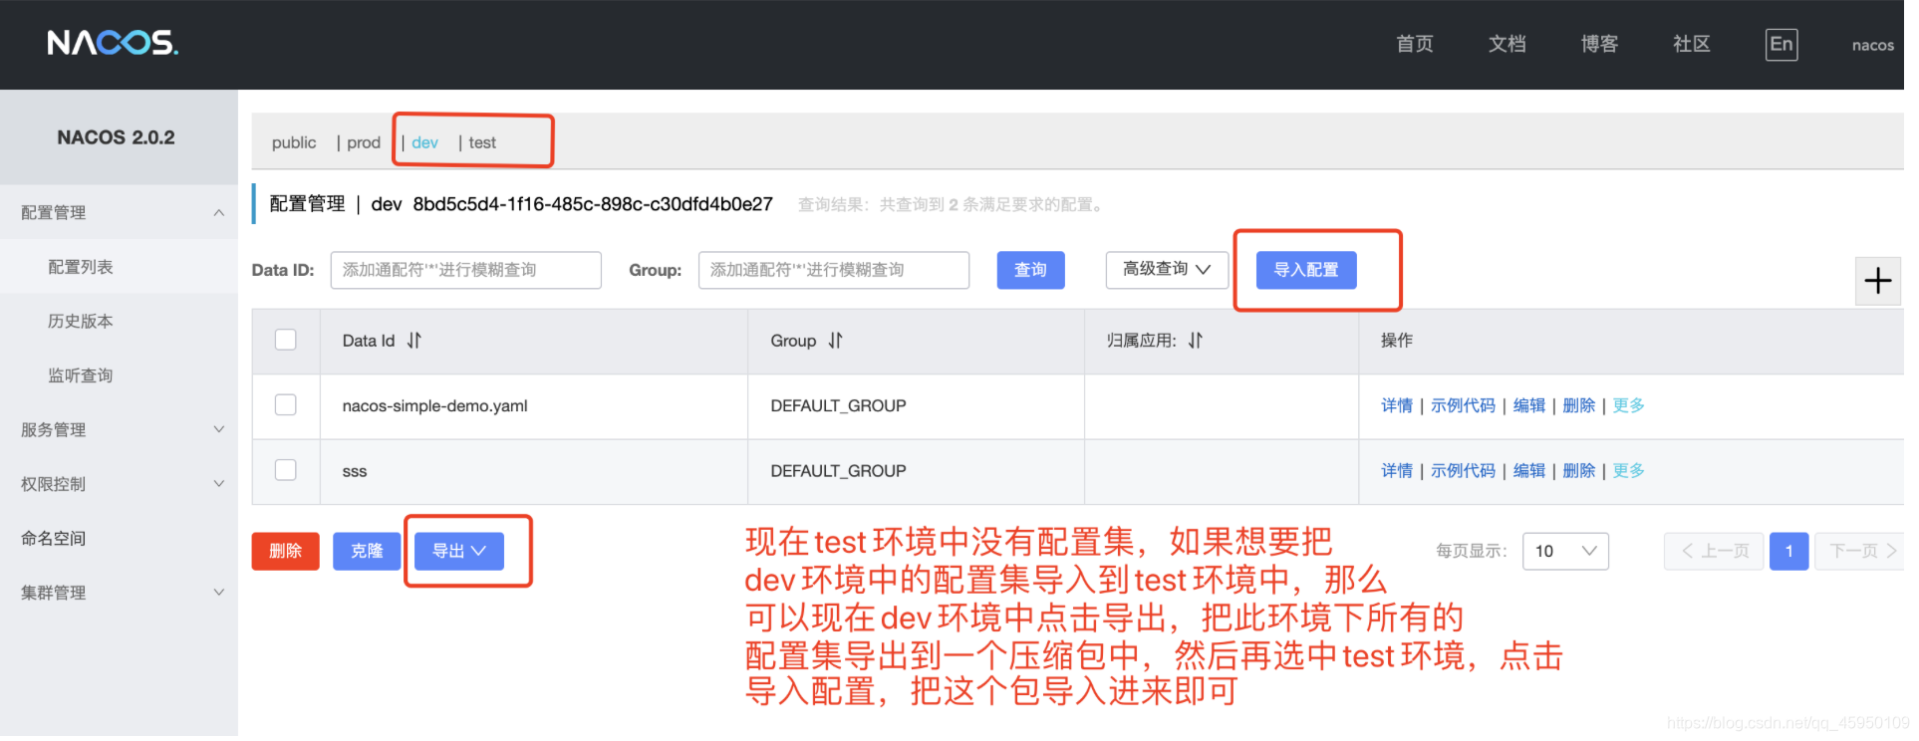Click the red 删除 button below the table

click(x=286, y=551)
